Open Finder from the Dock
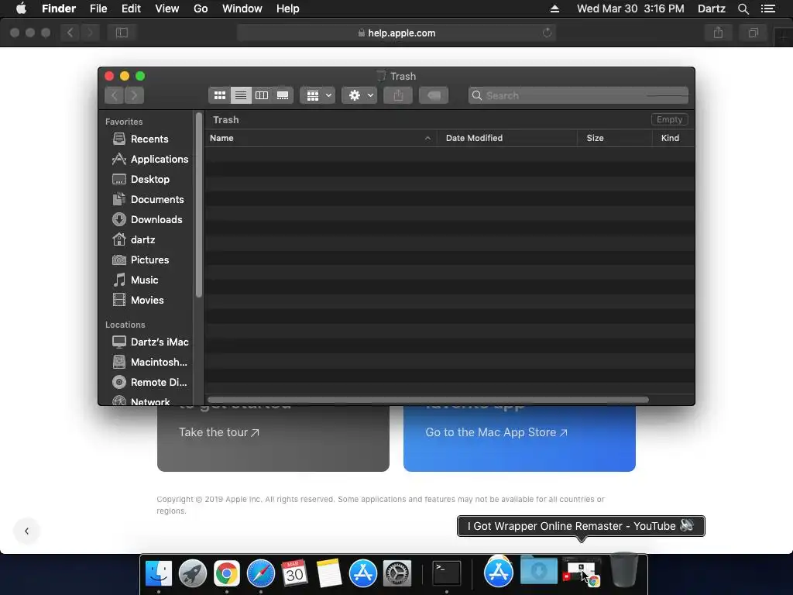The height and width of the screenshot is (595, 793). point(159,573)
